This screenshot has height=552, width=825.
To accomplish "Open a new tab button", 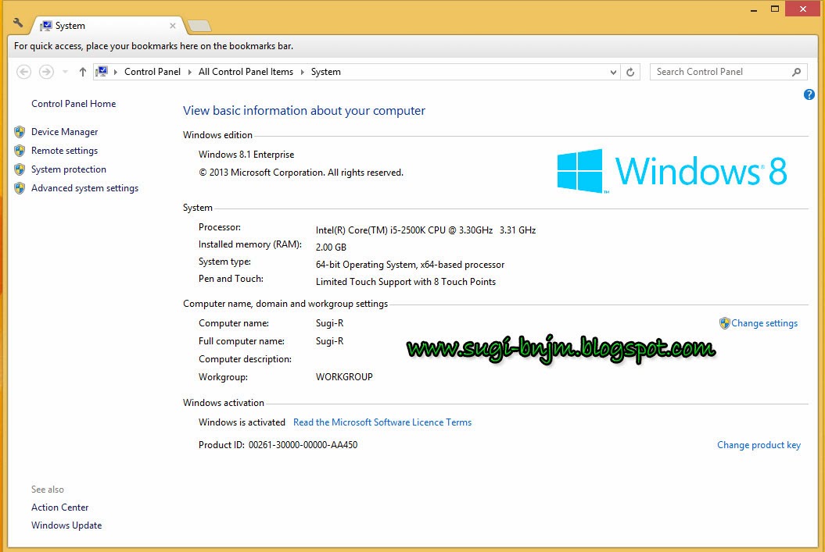I will click(x=199, y=26).
